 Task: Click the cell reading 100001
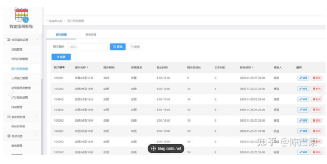click(59, 78)
